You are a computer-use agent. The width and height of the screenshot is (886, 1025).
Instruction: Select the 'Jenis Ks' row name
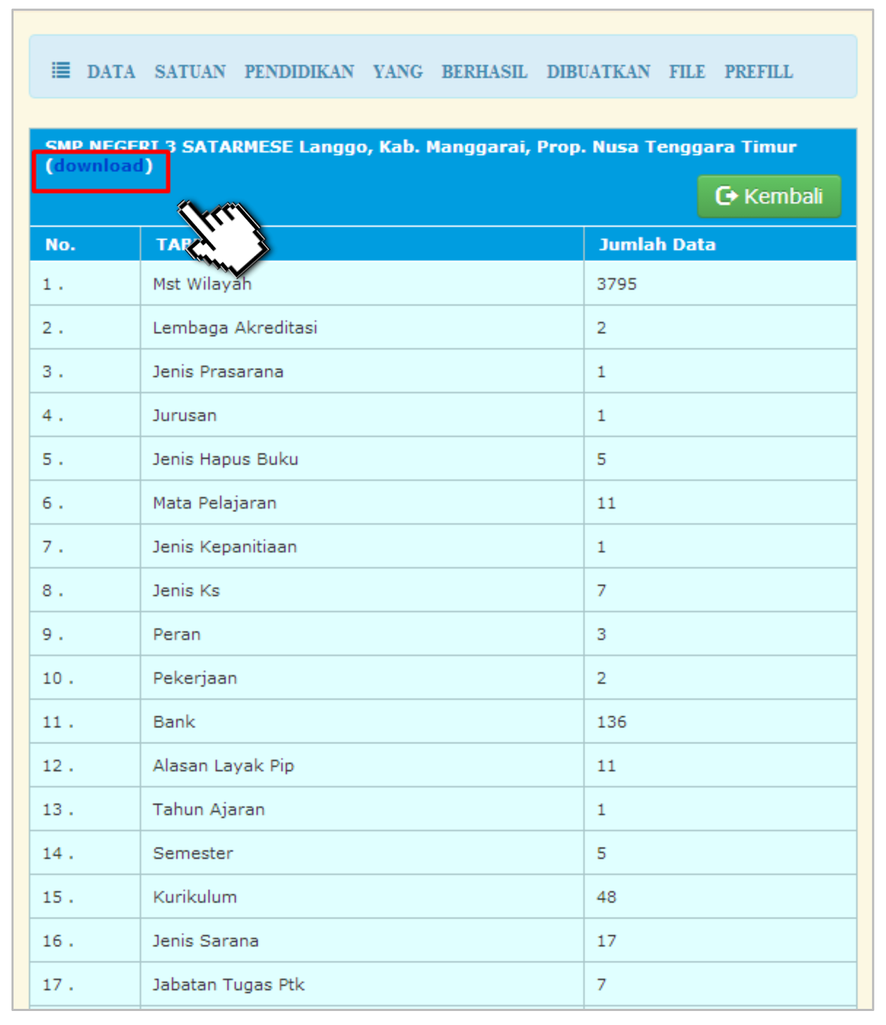[x=186, y=591]
